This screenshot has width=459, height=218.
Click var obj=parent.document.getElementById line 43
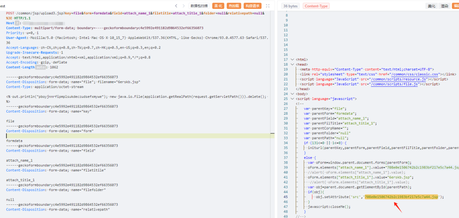point(360,187)
